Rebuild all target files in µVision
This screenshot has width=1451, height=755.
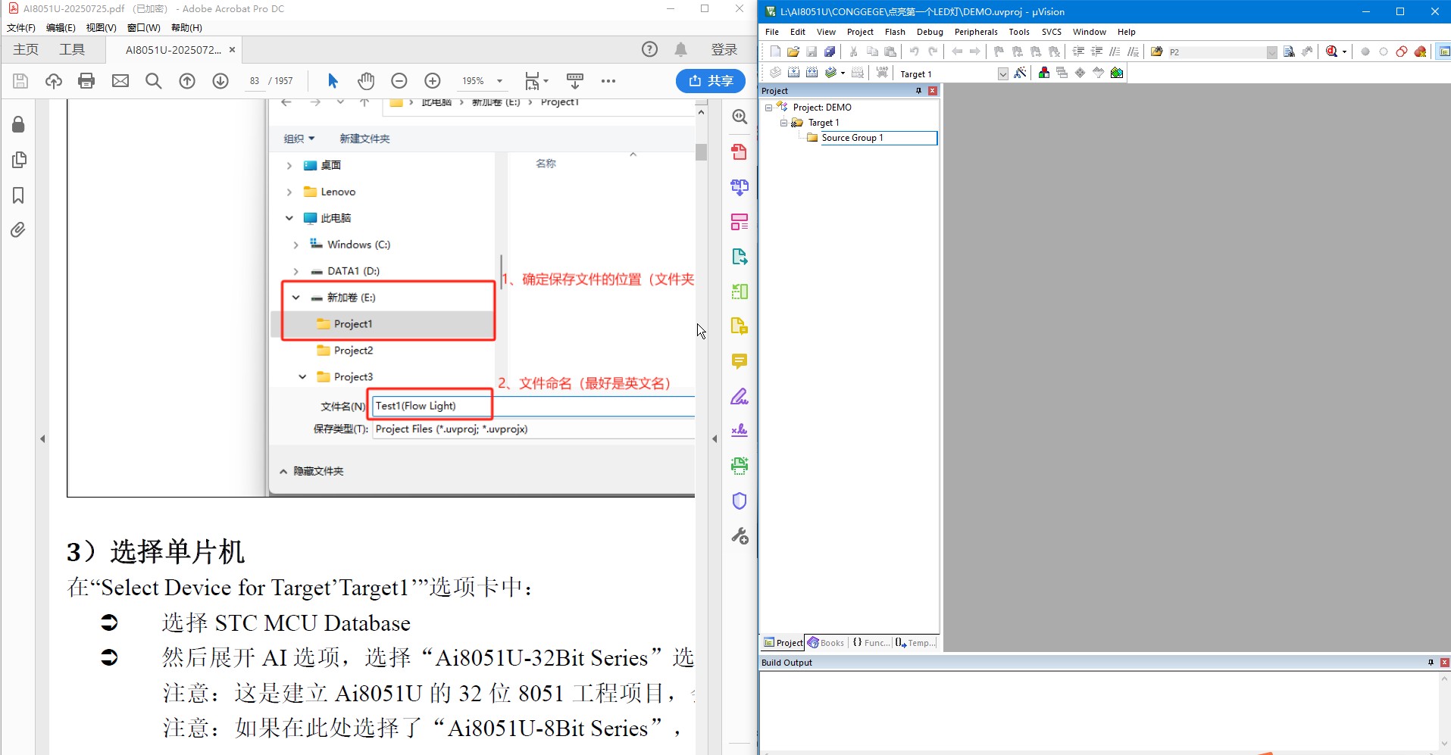point(811,73)
